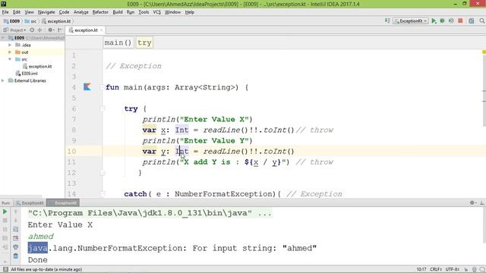
Task: Click collapse all icon in Project panel
Action: [x=40, y=30]
